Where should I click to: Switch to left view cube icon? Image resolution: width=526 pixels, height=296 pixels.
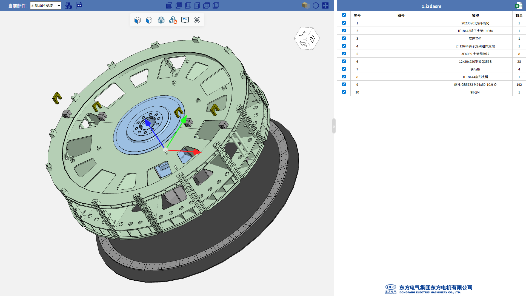[x=188, y=5]
